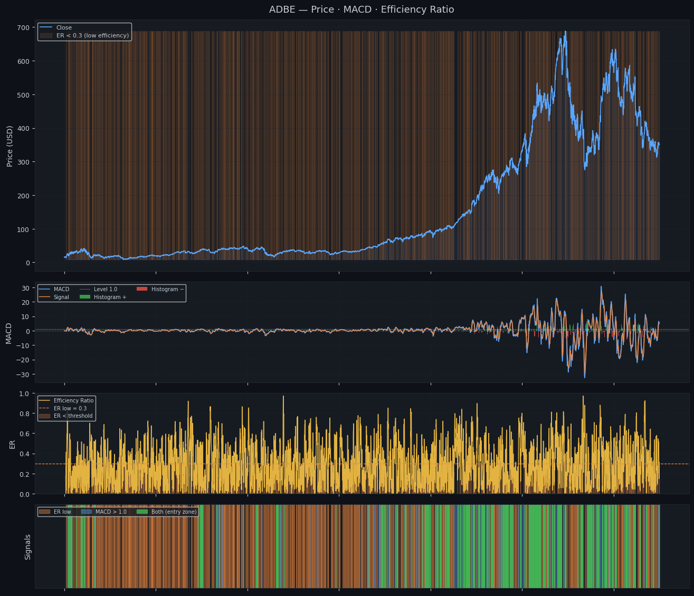The image size is (694, 596).
Task: Click the orange line sample beside 'Signal'
Action: click(44, 297)
